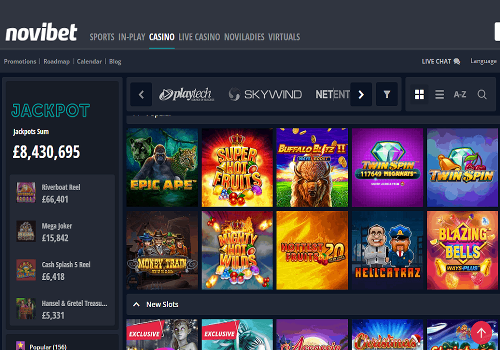The width and height of the screenshot is (500, 350).
Task: Open the Promotions link
Action: [20, 61]
